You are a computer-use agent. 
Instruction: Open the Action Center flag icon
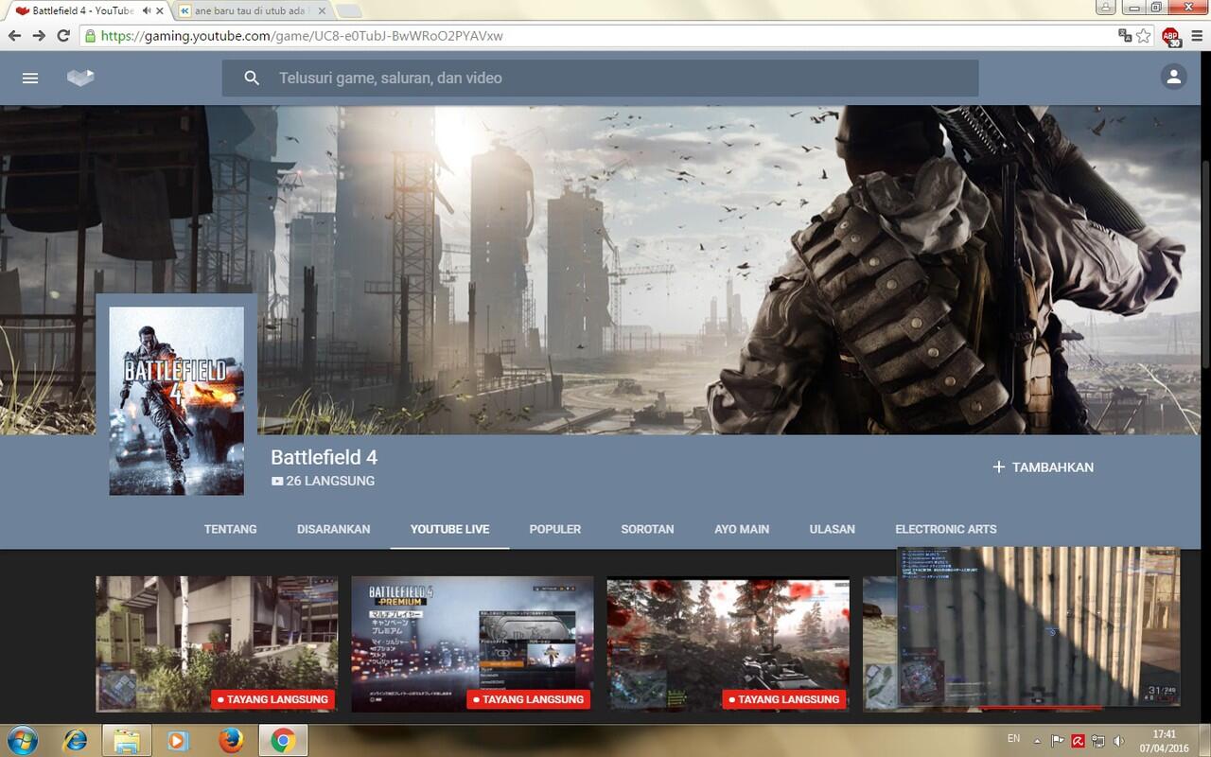1058,741
